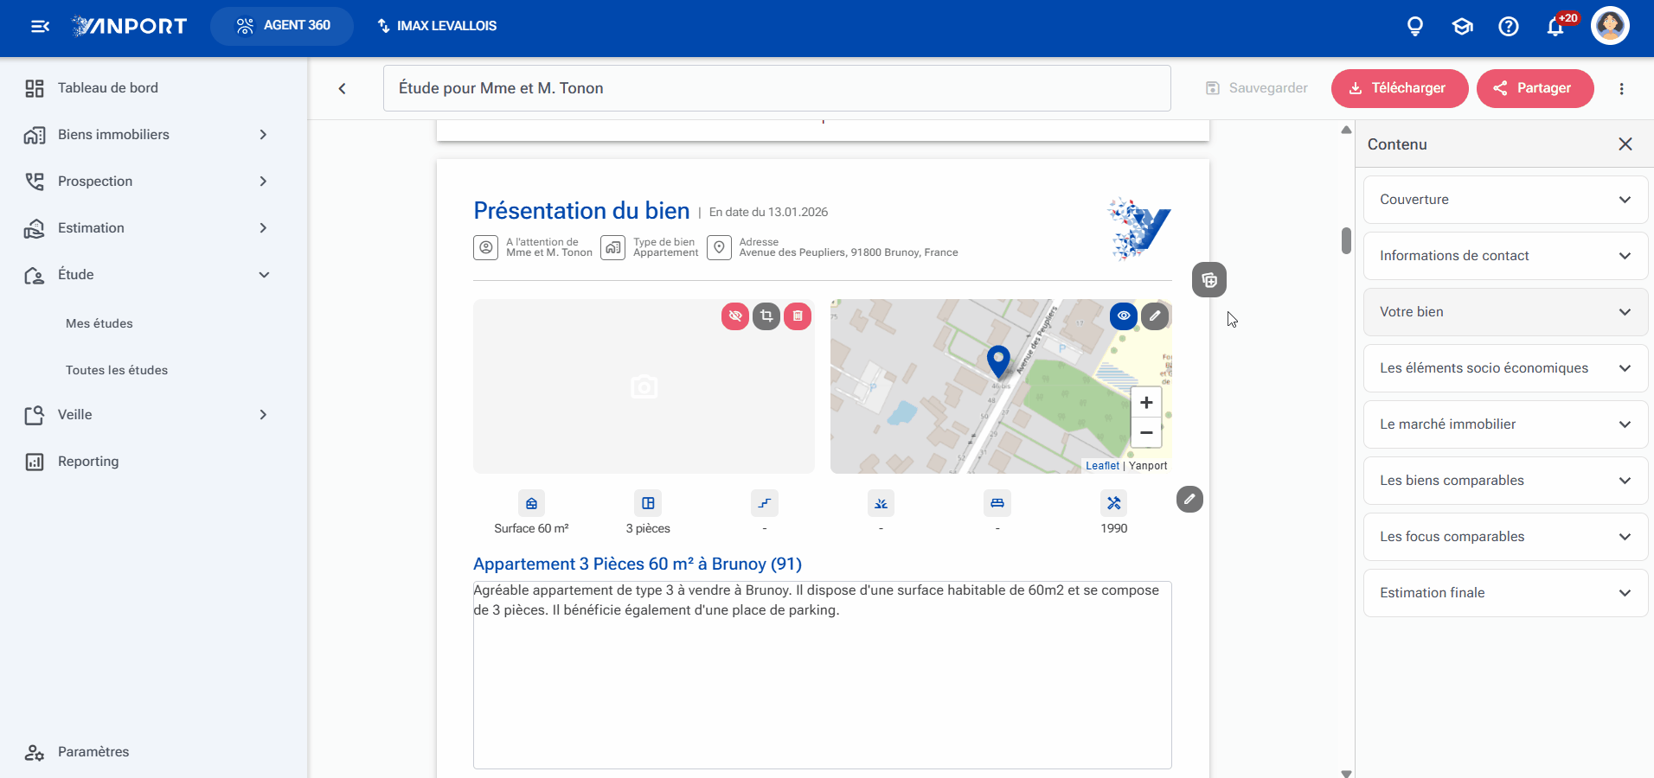Open the graduation cap training icon

coord(1462,26)
